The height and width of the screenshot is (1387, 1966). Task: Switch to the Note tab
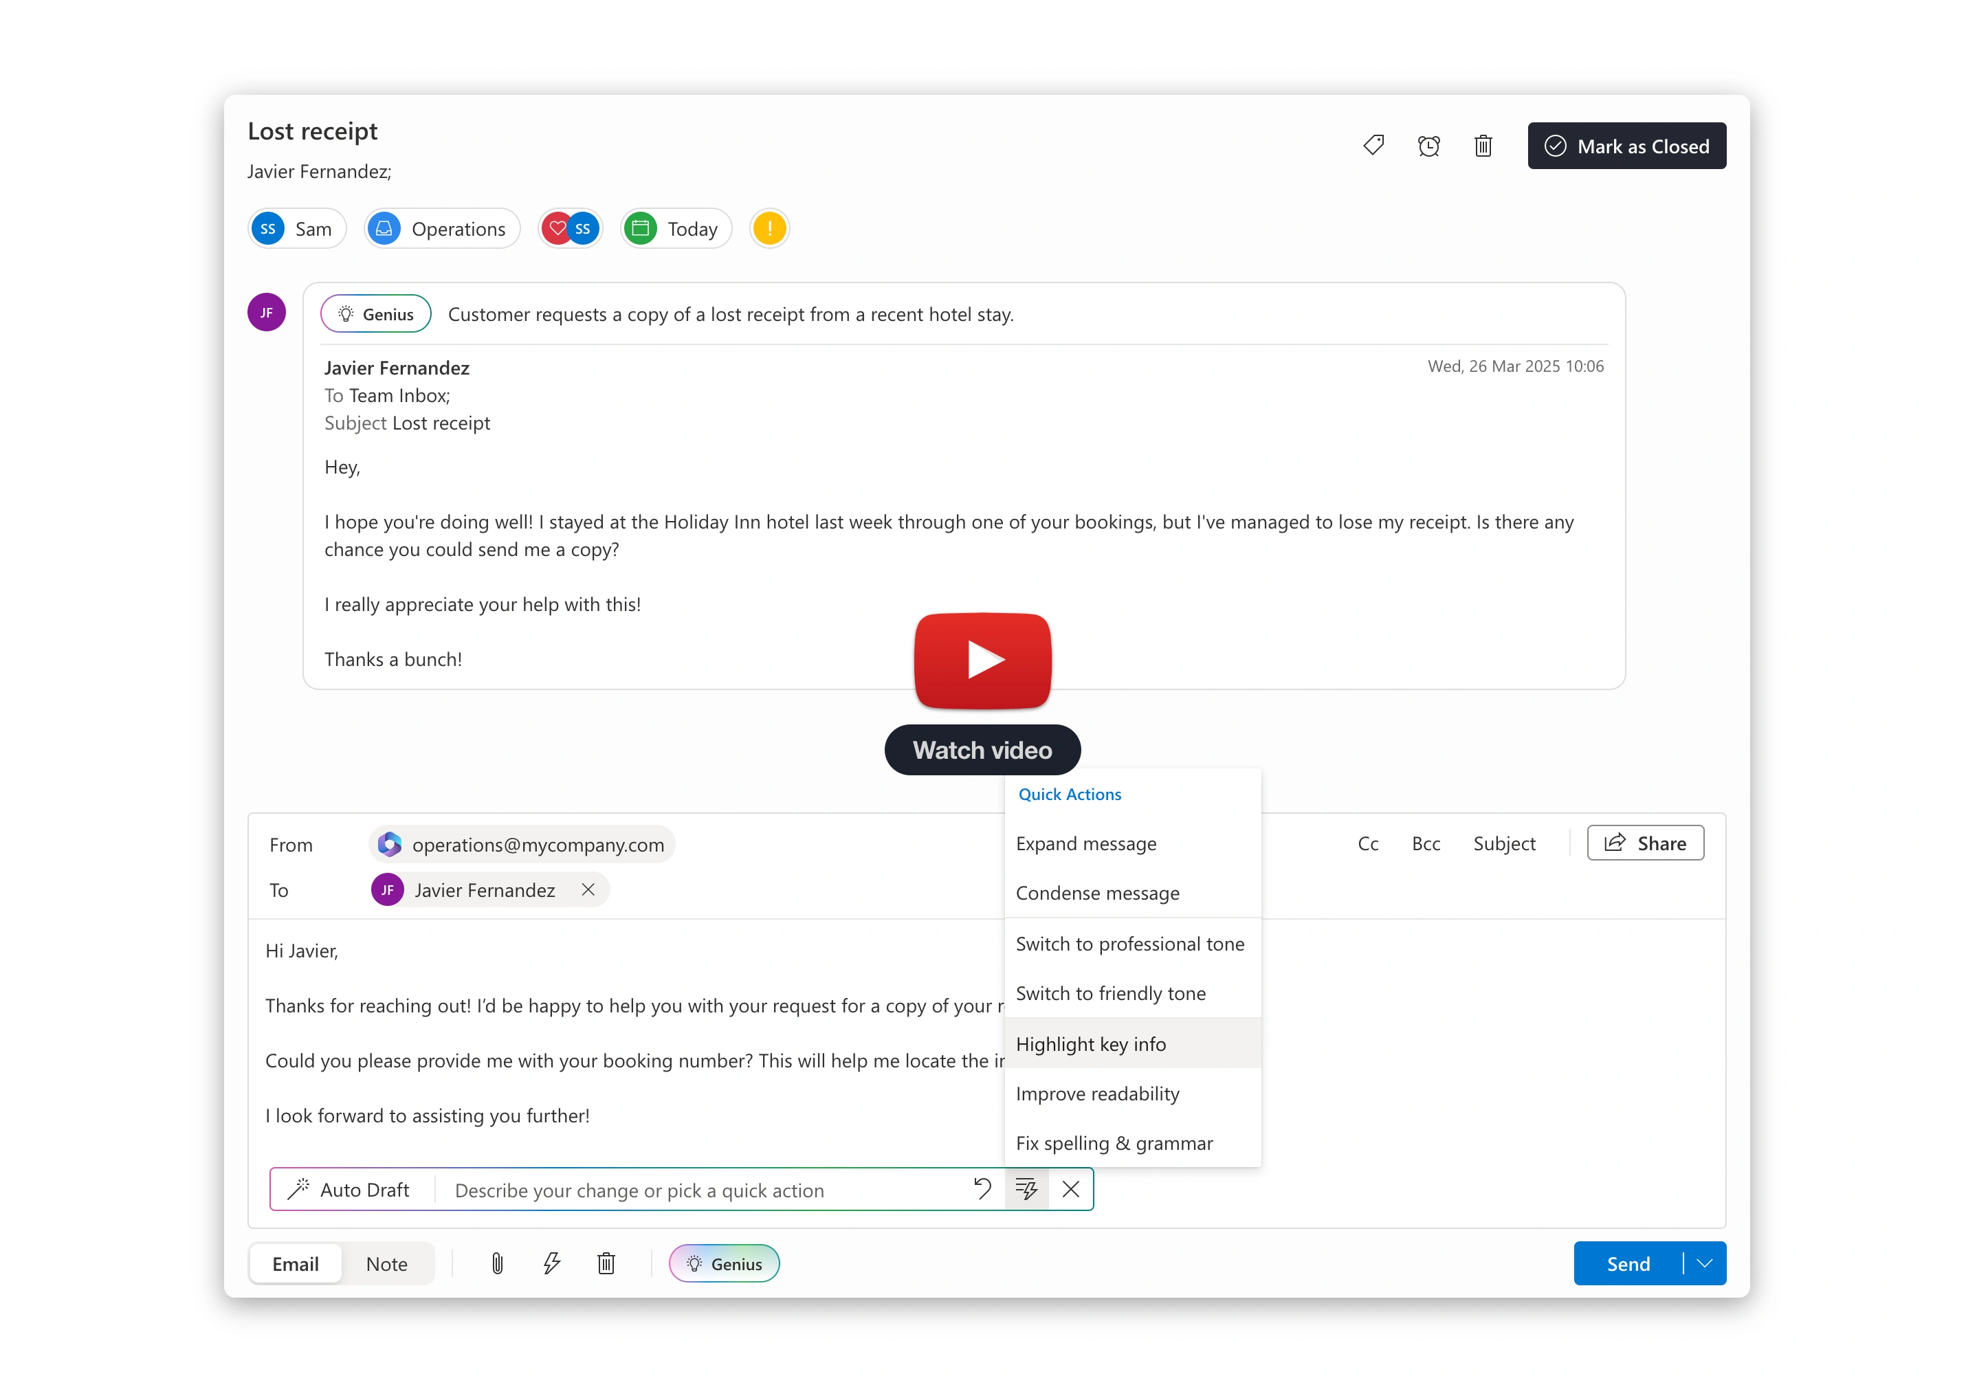pos(386,1264)
